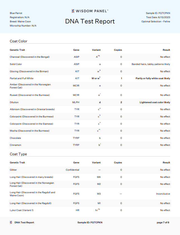Click the M1 variant cell
The width and height of the screenshot is (180, 235).
[x=99, y=203]
